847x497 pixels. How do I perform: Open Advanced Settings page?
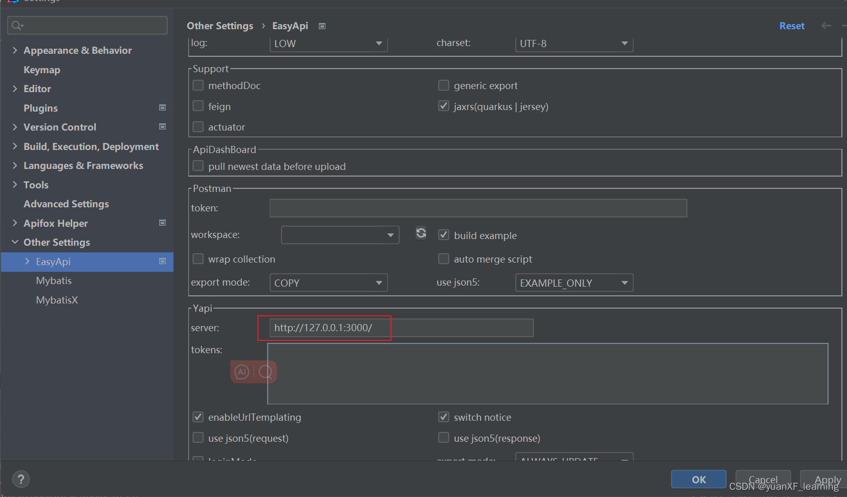(66, 204)
